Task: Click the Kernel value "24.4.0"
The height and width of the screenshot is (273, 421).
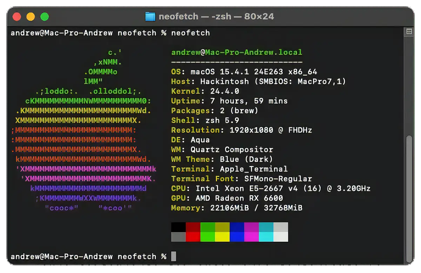Action: [225, 91]
